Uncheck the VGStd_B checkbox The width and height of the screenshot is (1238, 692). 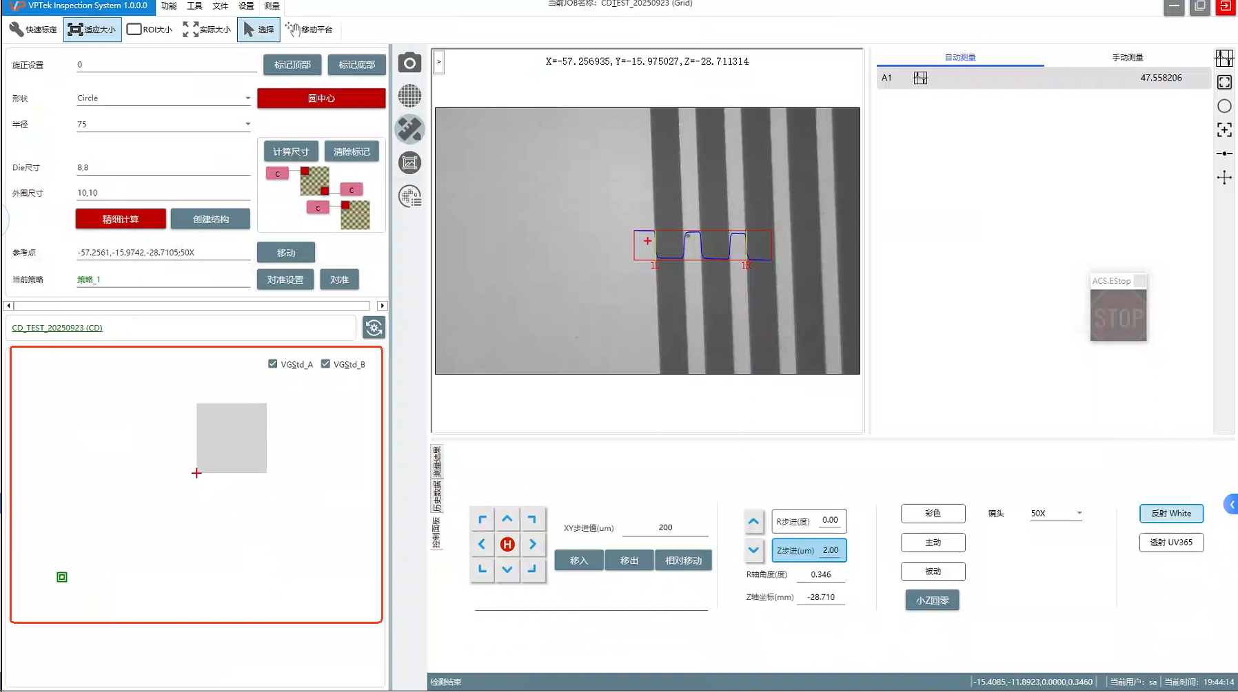(325, 364)
